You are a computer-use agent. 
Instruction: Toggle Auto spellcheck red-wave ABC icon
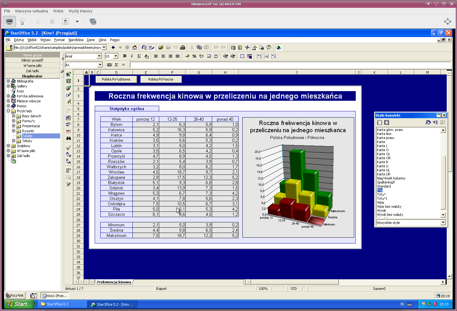tap(69, 131)
